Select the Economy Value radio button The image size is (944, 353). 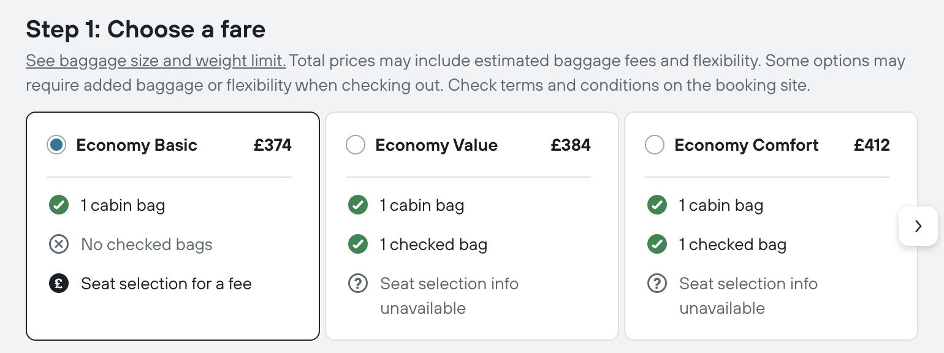point(356,145)
